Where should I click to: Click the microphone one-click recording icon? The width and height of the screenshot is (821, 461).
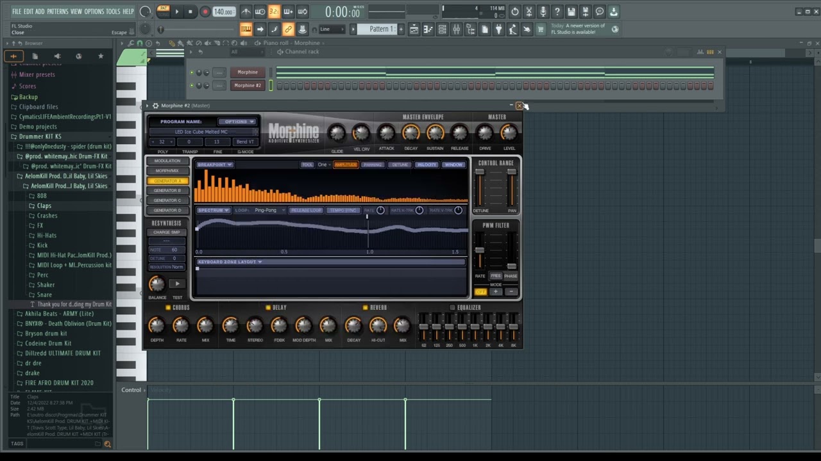point(543,12)
